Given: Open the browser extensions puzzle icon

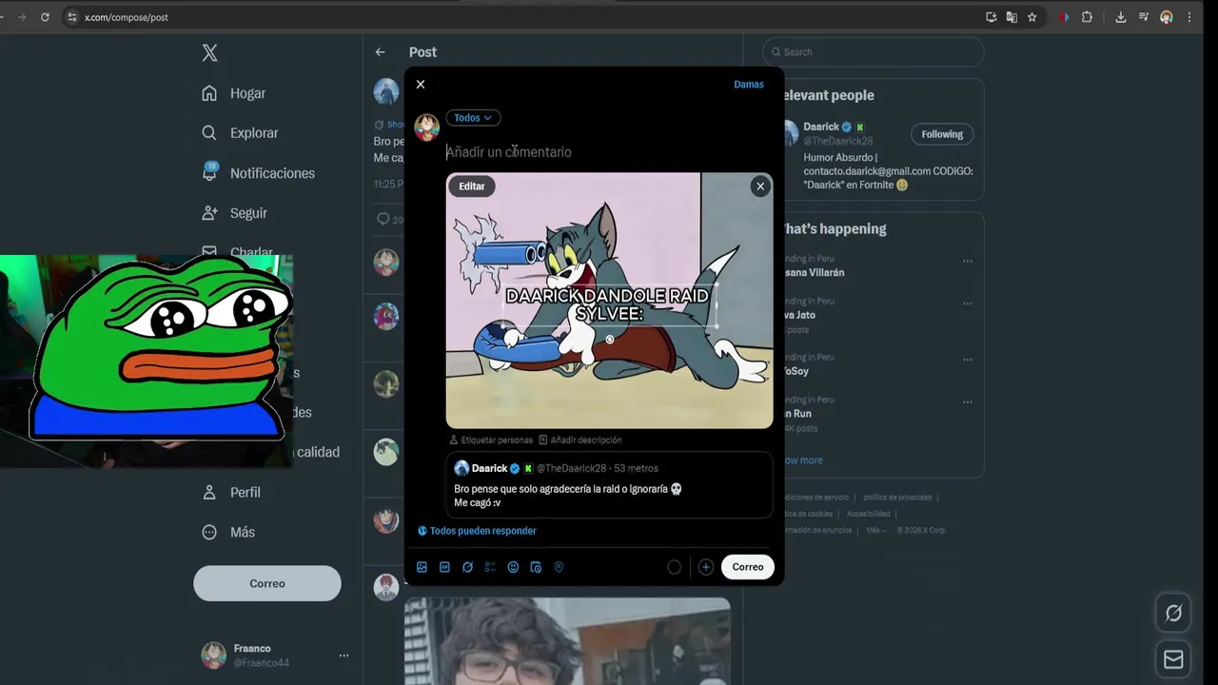Looking at the screenshot, I should click(x=1087, y=17).
